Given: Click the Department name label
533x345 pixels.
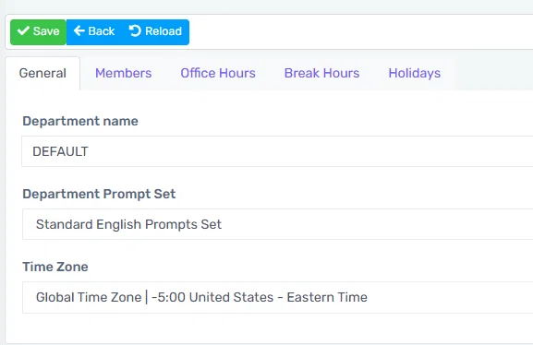Looking at the screenshot, I should 80,121.
